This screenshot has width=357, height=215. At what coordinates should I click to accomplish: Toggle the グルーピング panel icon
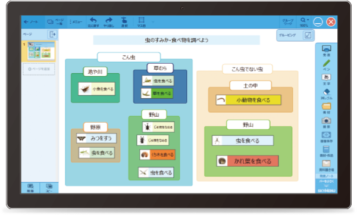click(308, 35)
